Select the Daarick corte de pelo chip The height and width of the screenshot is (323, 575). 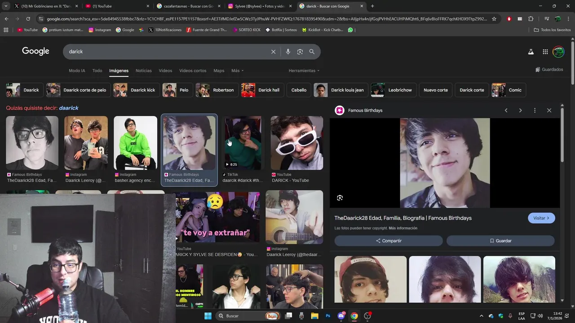coord(78,90)
